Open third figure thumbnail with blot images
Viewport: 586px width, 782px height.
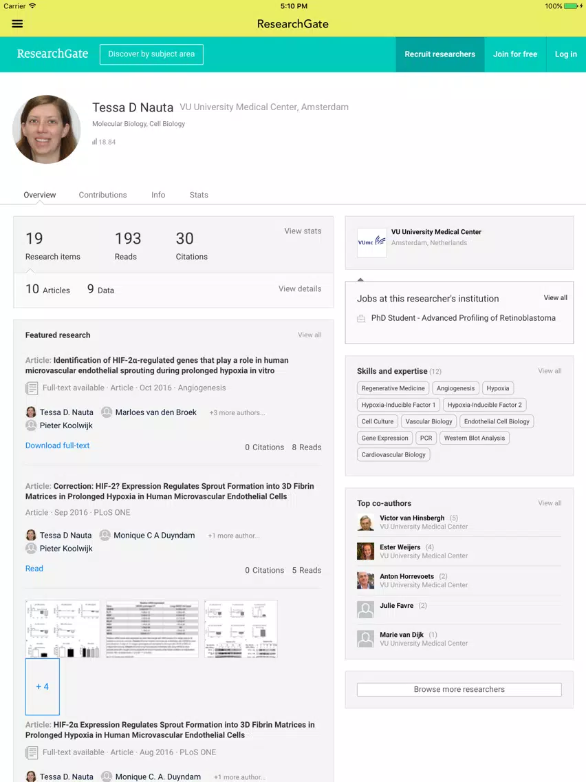[x=241, y=629]
